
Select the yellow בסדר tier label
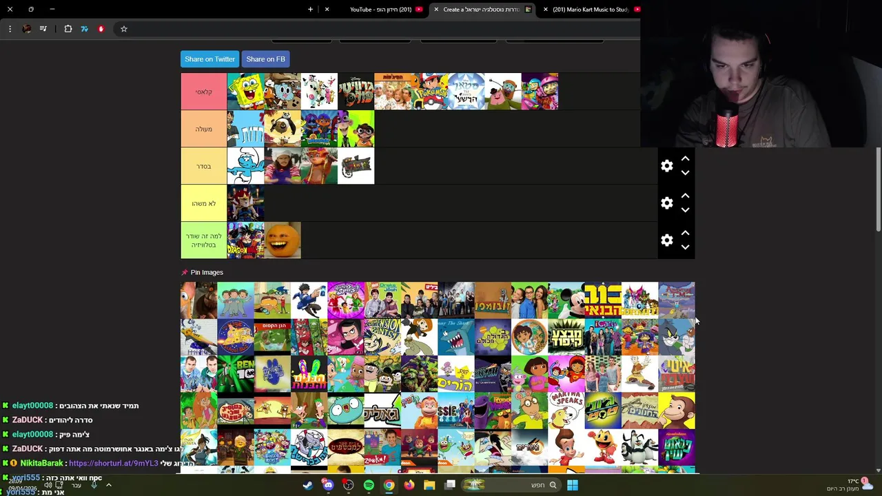[203, 166]
